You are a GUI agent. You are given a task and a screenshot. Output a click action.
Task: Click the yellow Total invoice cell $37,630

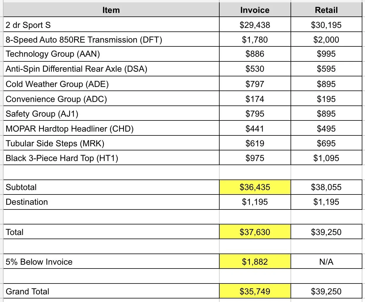pyautogui.click(x=255, y=232)
